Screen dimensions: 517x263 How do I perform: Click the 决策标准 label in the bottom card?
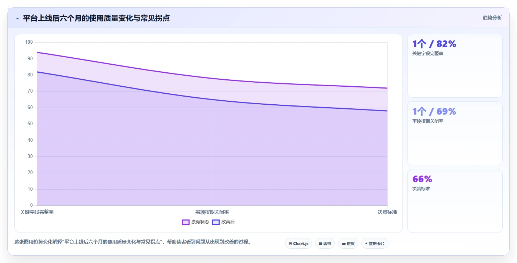click(x=421, y=189)
